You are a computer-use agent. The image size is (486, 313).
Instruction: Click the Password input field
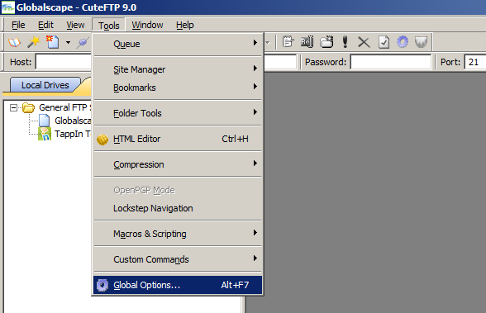tap(391, 62)
